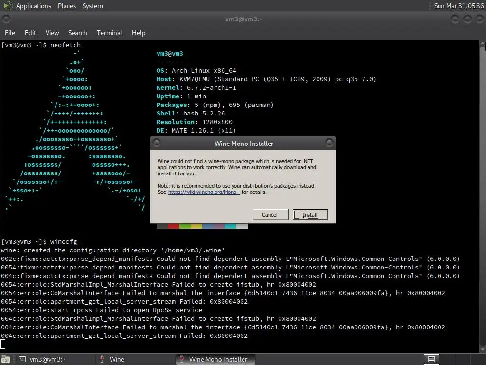Viewport: 486px width, 365px height.
Task: Click the 'DE: MATE 1.26.1 (x11)' line
Action: tap(196, 131)
